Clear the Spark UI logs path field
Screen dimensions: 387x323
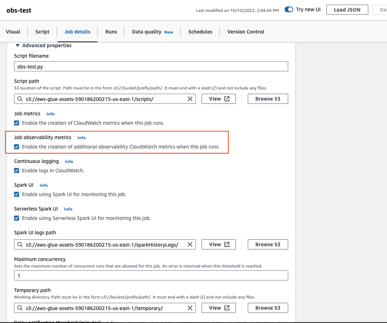coord(190,244)
